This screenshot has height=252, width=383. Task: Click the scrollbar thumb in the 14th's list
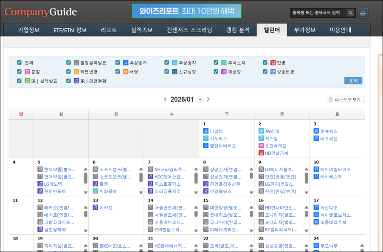196,214
